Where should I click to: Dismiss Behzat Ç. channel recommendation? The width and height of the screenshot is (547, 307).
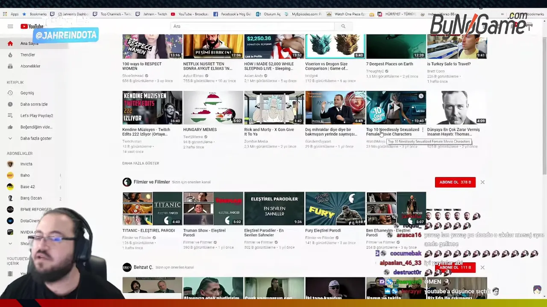click(x=482, y=267)
